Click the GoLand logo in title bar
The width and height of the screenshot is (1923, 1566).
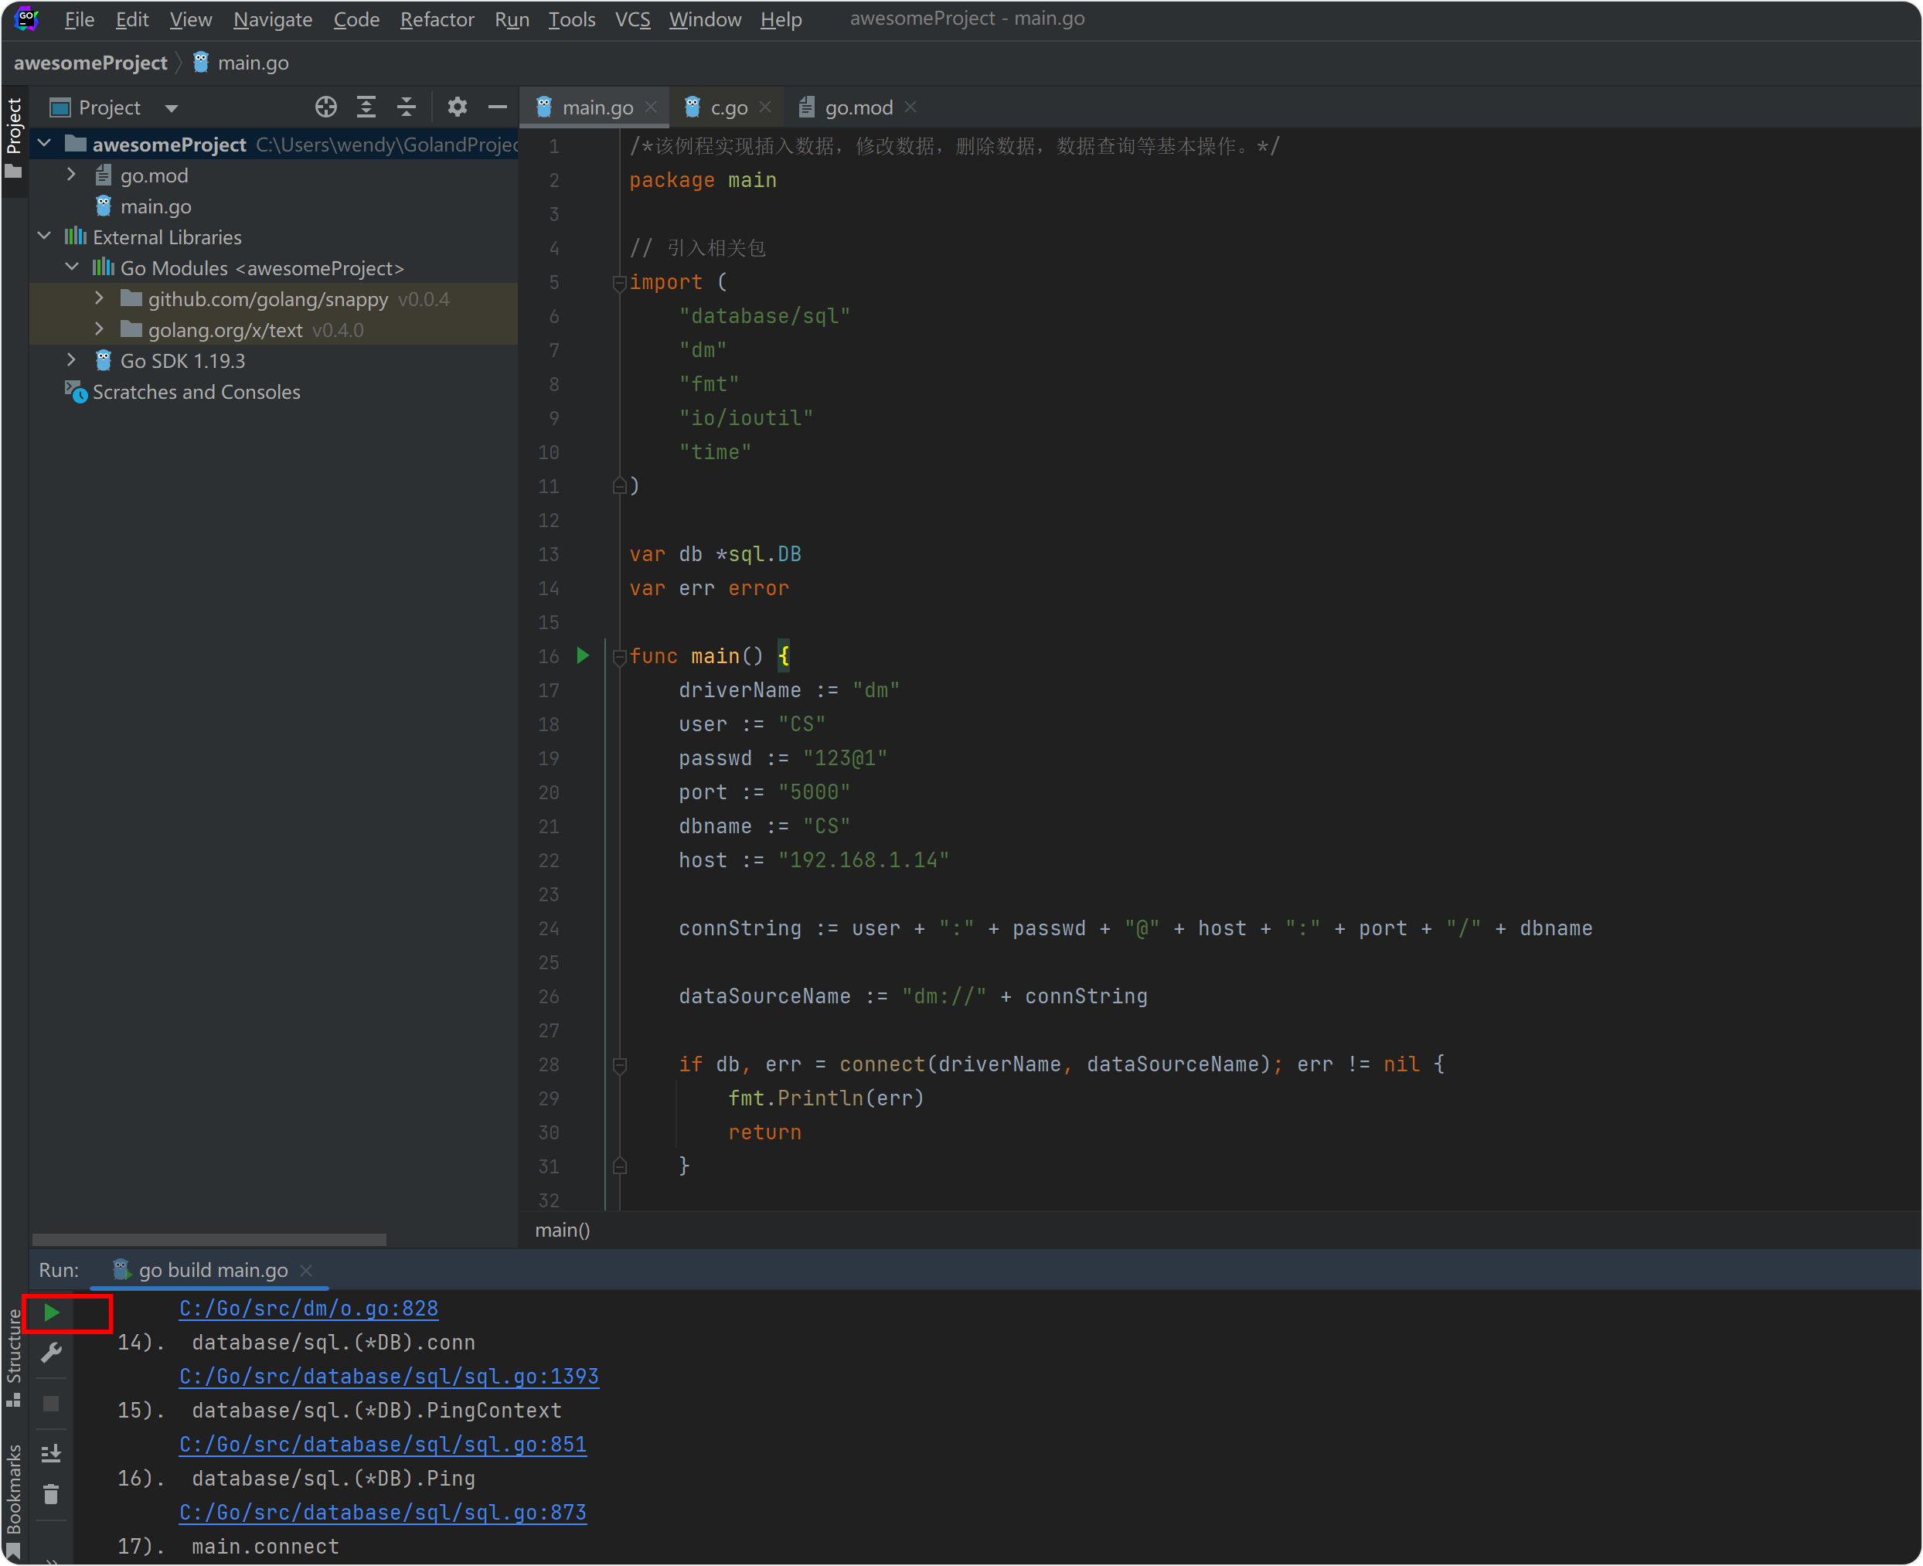27,19
